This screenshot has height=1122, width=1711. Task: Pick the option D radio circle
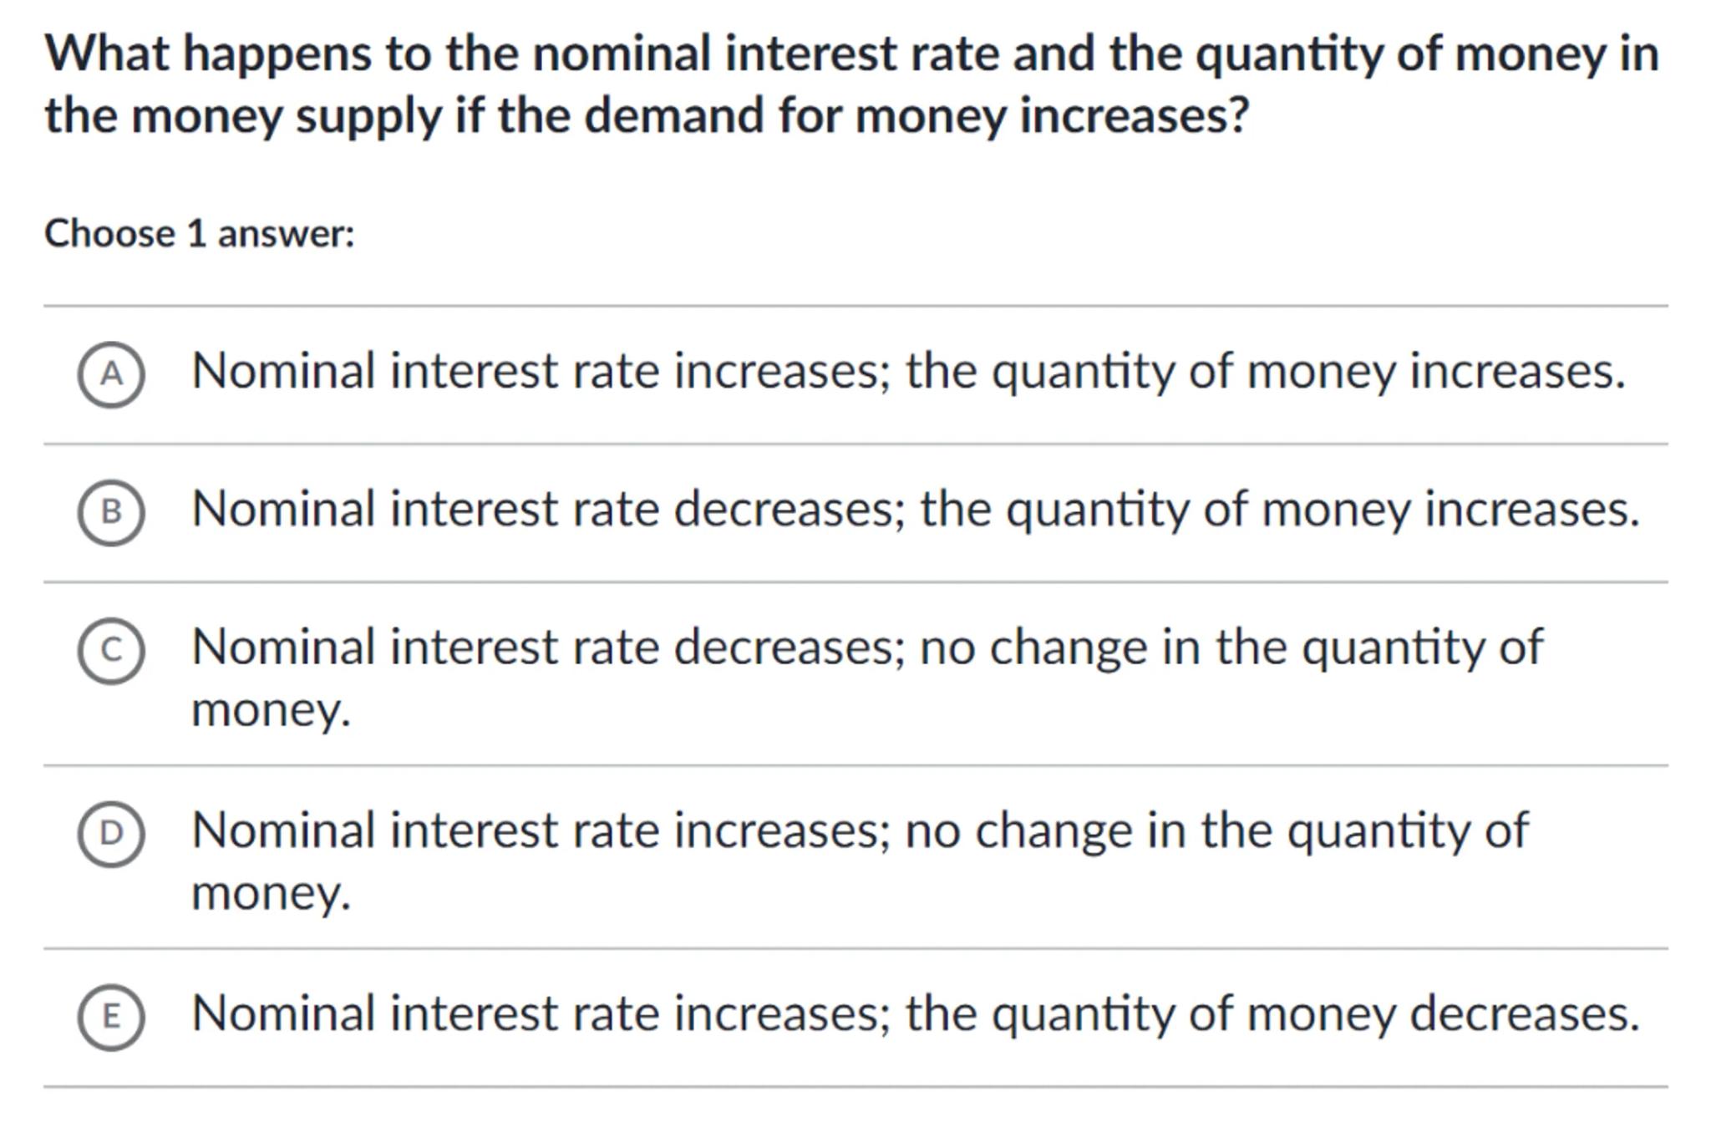click(x=111, y=833)
